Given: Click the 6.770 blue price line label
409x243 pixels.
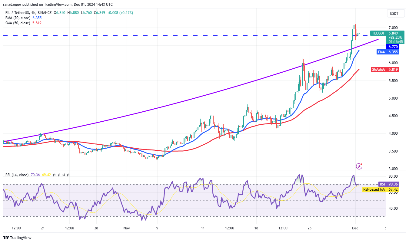Looking at the screenshot, I should point(393,47).
